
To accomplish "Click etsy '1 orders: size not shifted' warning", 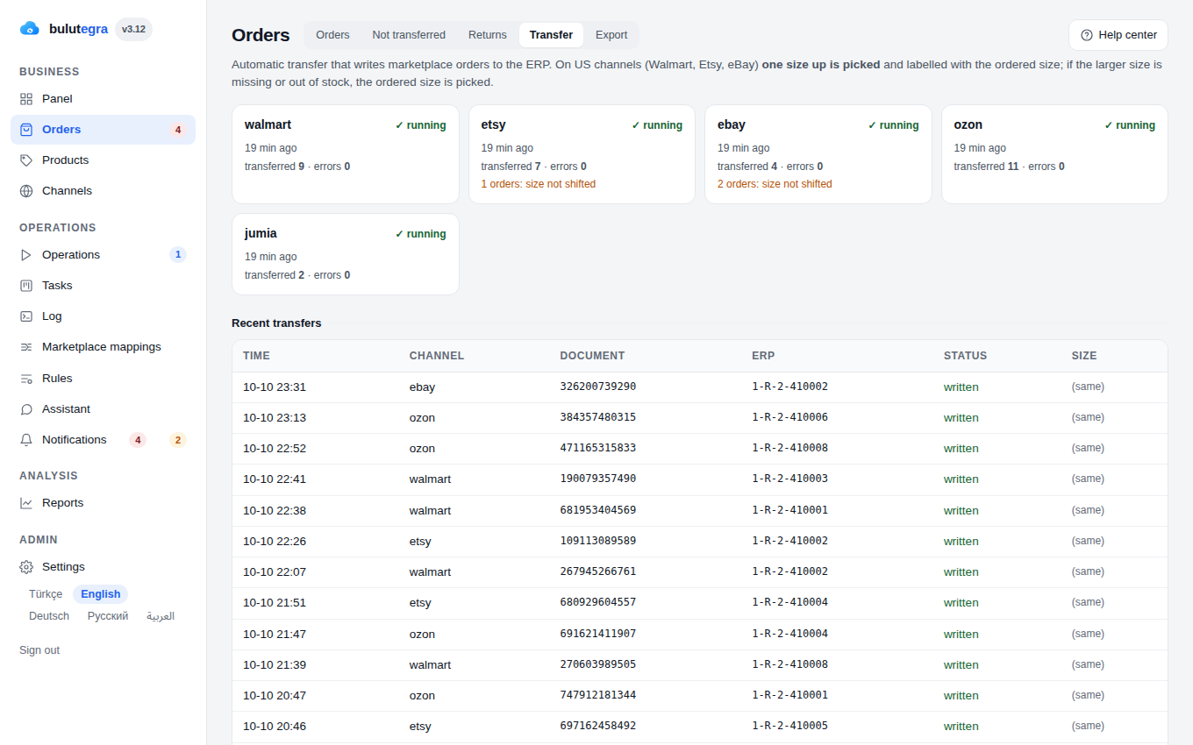I will pos(539,184).
